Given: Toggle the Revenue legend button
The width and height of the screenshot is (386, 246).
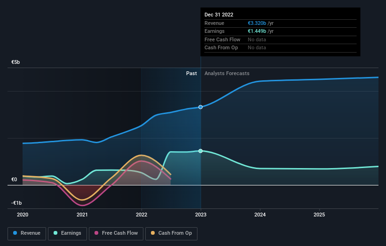Looking at the screenshot, I should coord(27,233).
